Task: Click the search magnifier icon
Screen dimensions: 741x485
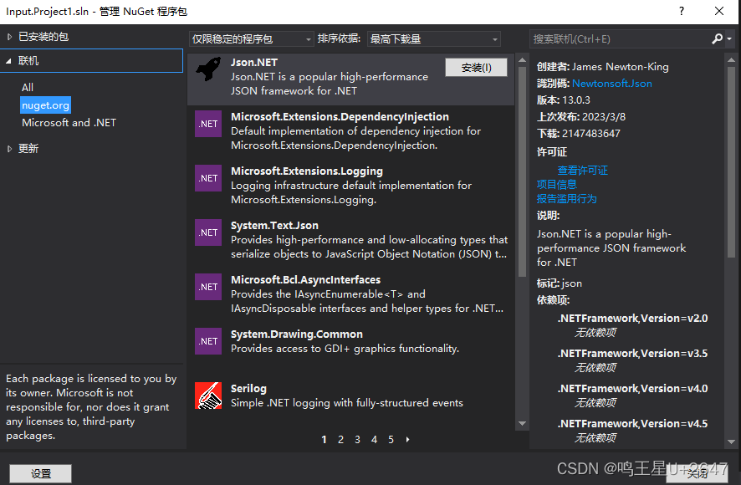Action: click(x=716, y=38)
